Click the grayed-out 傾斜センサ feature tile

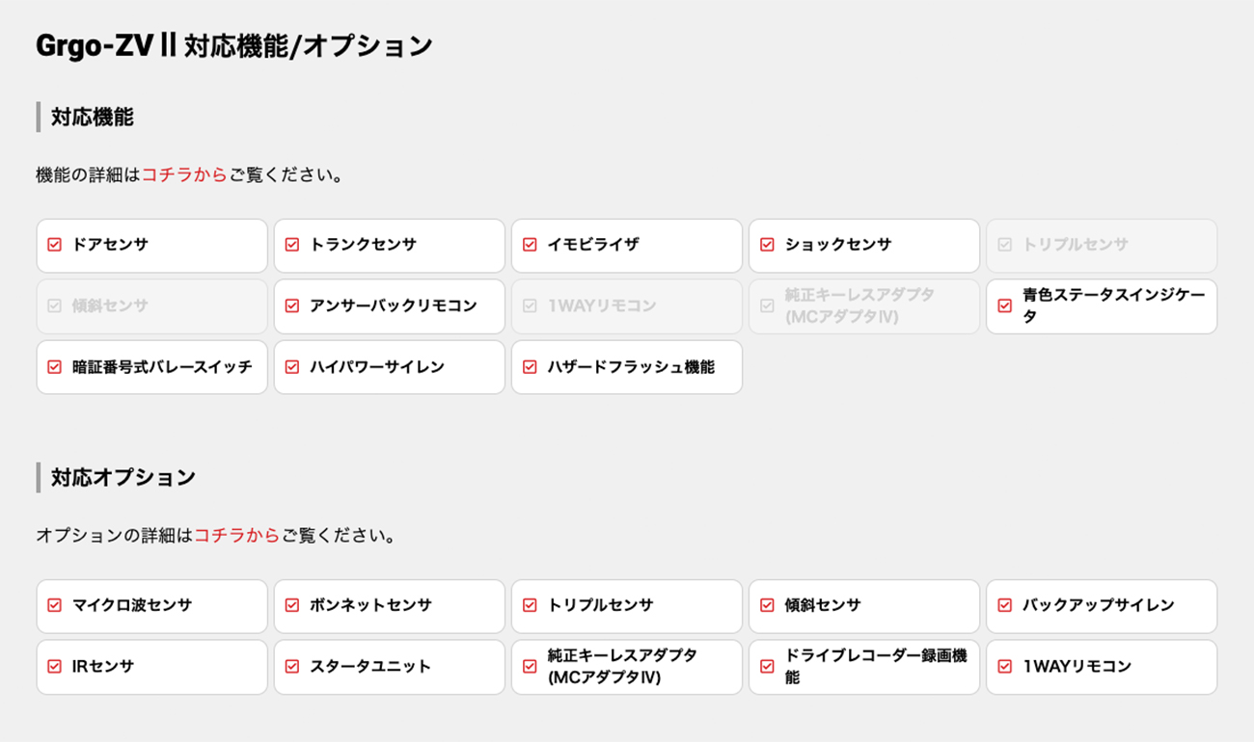(x=152, y=306)
